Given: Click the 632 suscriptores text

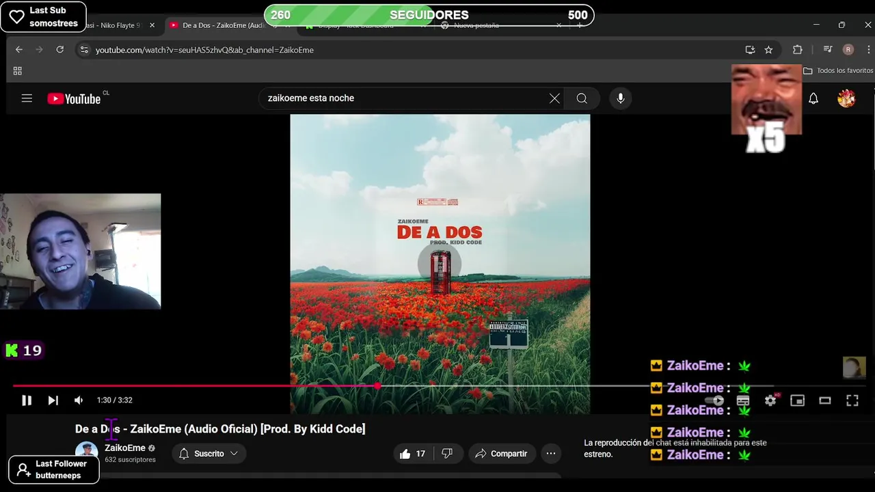Looking at the screenshot, I should point(130,460).
